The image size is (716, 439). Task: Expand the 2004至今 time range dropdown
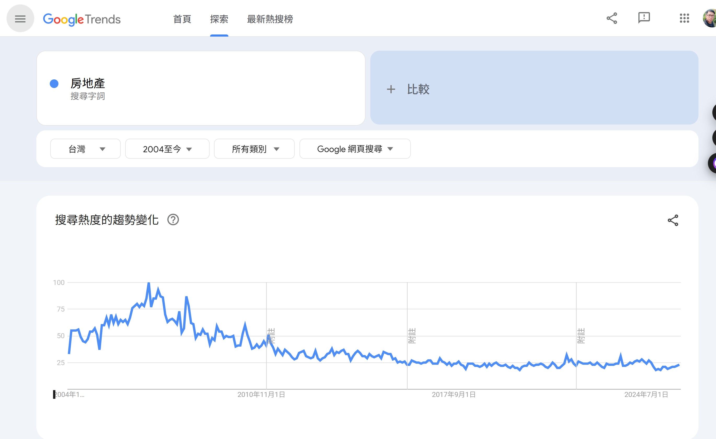point(167,149)
